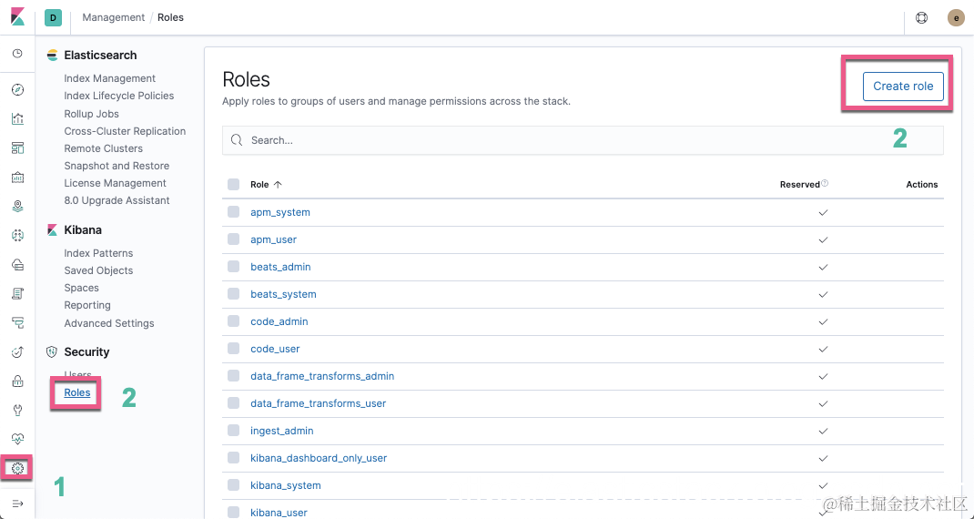This screenshot has width=974, height=519.
Task: Open Stack Monitoring heartbeat icon
Action: click(x=17, y=439)
